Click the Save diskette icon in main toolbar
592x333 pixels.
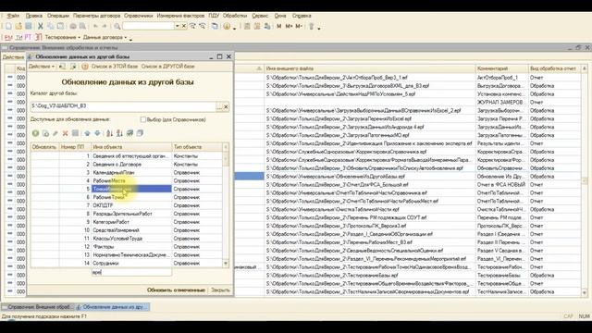pos(29,26)
